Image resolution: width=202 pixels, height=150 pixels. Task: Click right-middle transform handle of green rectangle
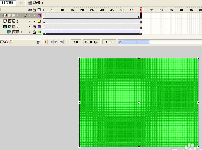pyautogui.click(x=198, y=102)
